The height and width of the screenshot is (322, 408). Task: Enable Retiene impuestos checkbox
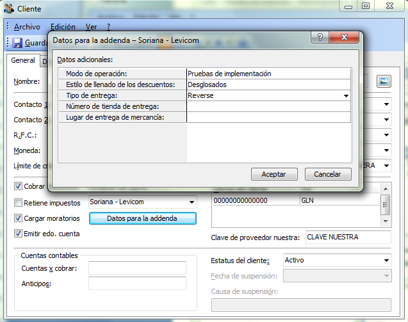(x=18, y=203)
